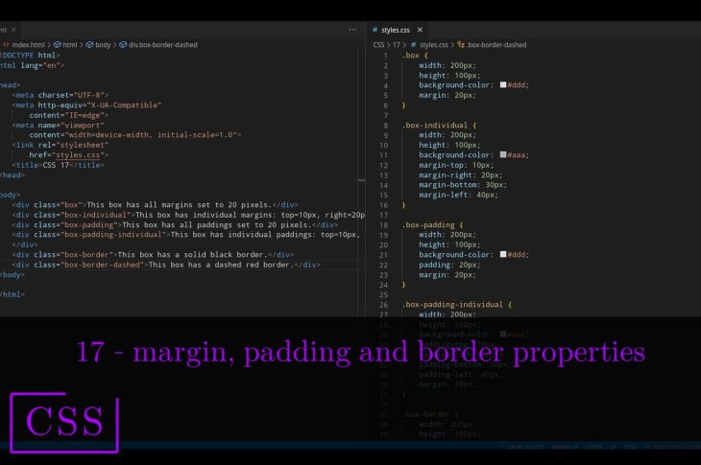
Task: Select the html element in left breadcrumb
Action: (x=69, y=44)
